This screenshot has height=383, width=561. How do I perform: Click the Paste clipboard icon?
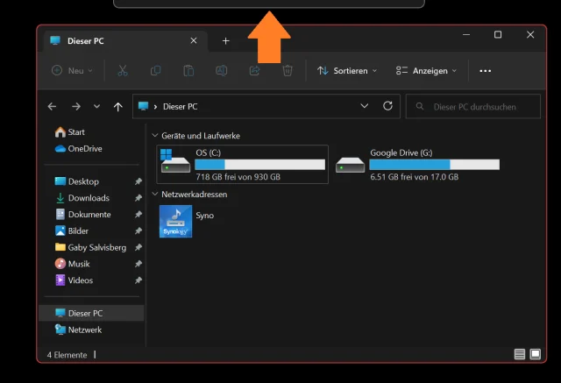[188, 71]
